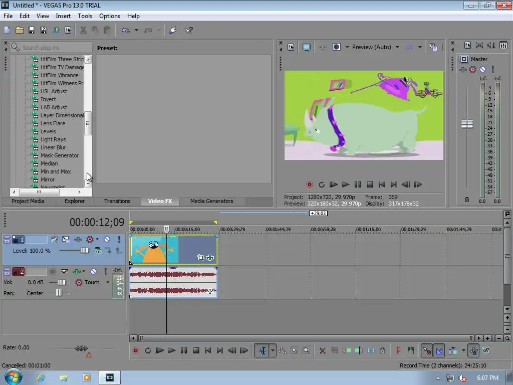Click the Render As icon in toolbar

(x=56, y=31)
